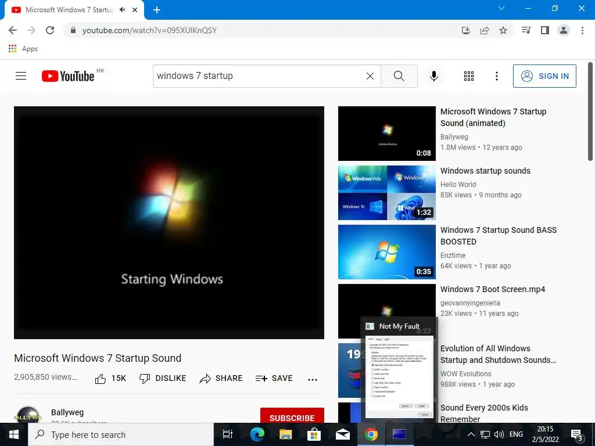This screenshot has height=446, width=595.
Task: Launch Microsoft Edge from the taskbar
Action: [257, 434]
